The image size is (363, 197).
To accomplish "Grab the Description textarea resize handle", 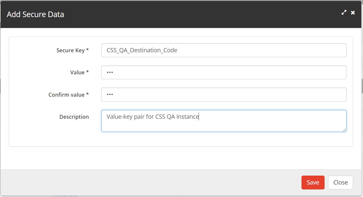I will click(x=344, y=130).
